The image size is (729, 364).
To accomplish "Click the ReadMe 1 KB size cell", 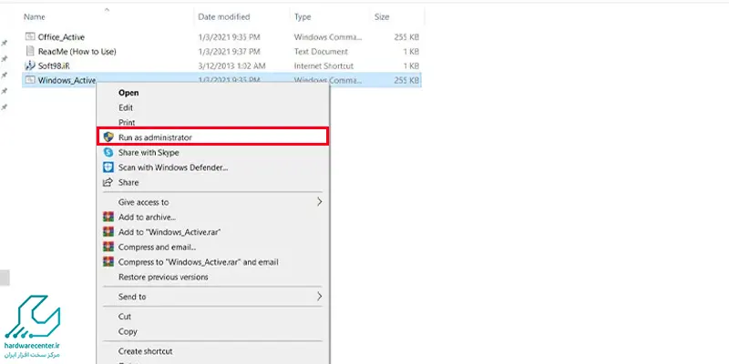I will 411,52.
